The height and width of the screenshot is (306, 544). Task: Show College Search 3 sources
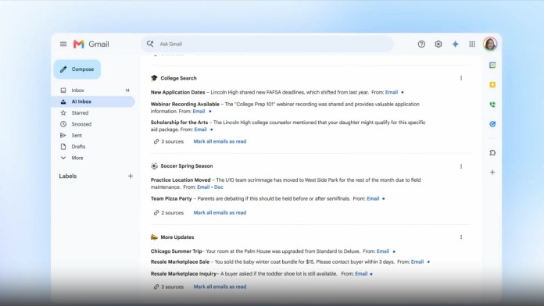pos(169,141)
